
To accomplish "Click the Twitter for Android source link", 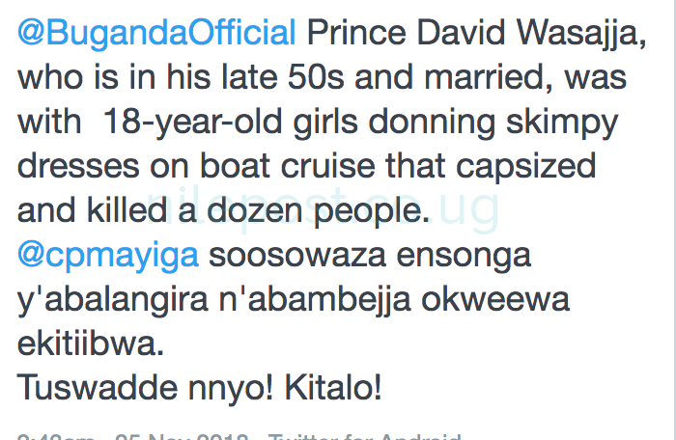I will 365,437.
